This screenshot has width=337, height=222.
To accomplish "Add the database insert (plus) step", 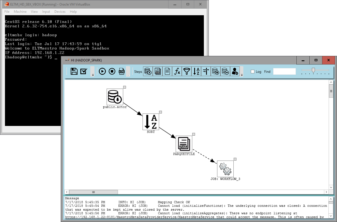I will coord(216,71).
